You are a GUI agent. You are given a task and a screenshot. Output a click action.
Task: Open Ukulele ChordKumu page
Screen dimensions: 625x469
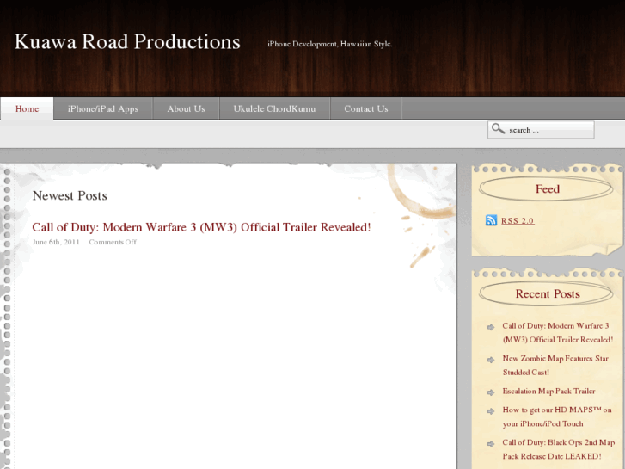(274, 108)
